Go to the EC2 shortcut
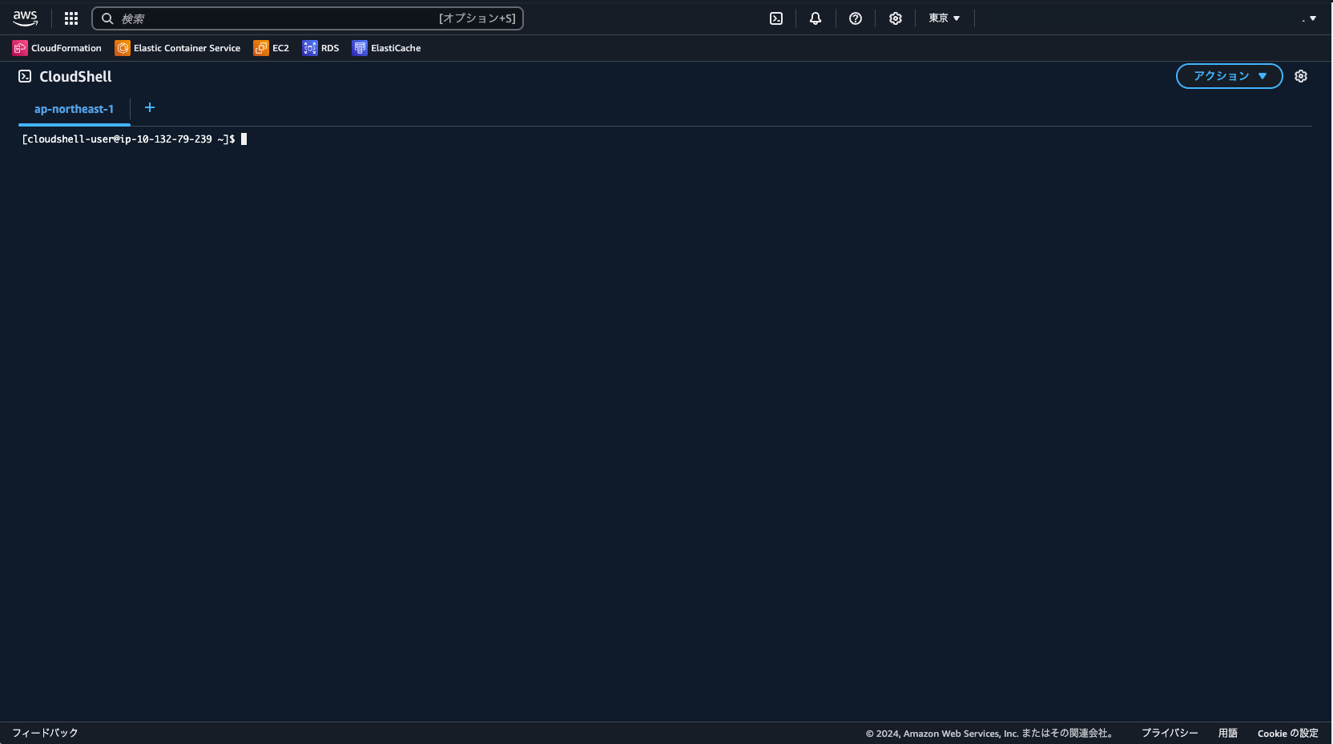Screen dimensions: 1333x744 280,48
